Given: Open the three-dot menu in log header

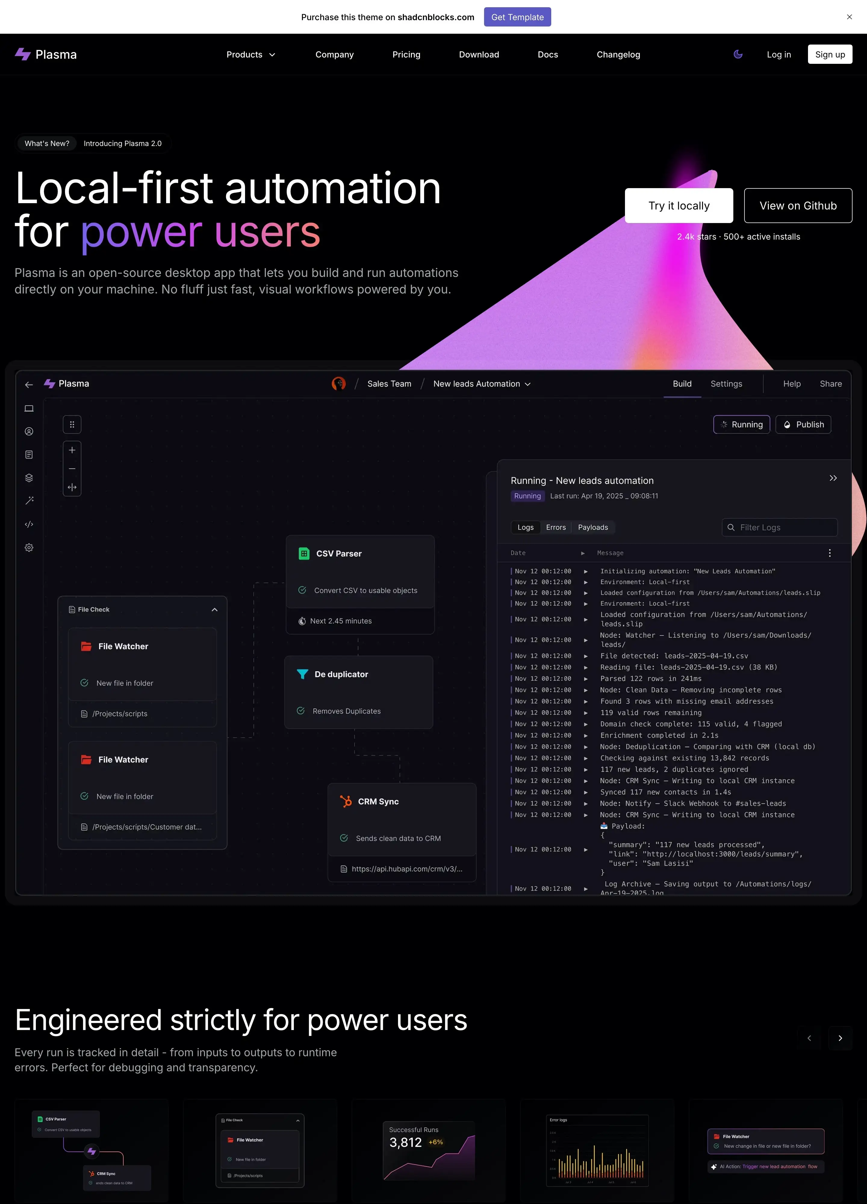Looking at the screenshot, I should [x=829, y=553].
